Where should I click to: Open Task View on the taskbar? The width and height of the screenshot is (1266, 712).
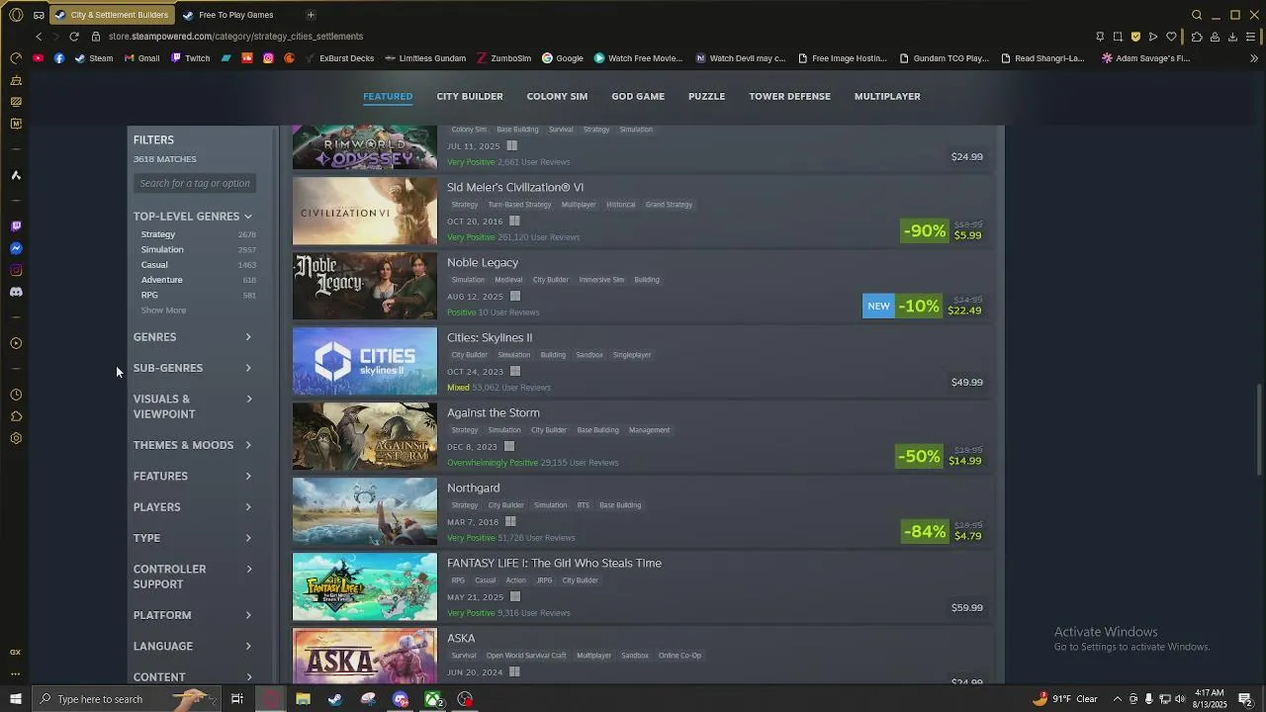[237, 699]
